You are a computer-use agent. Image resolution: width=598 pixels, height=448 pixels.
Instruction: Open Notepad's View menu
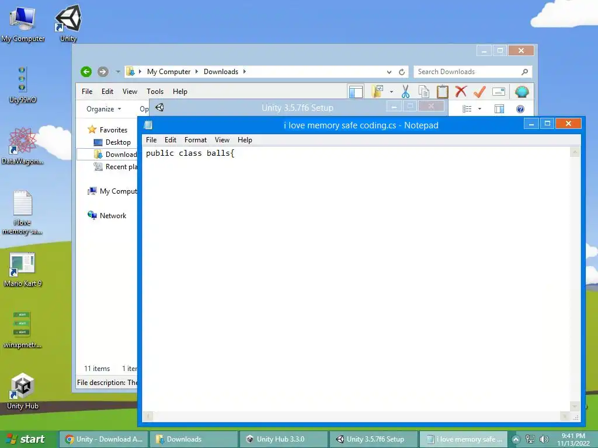tap(222, 140)
